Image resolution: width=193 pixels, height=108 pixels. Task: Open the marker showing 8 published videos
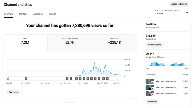[x=88, y=79]
